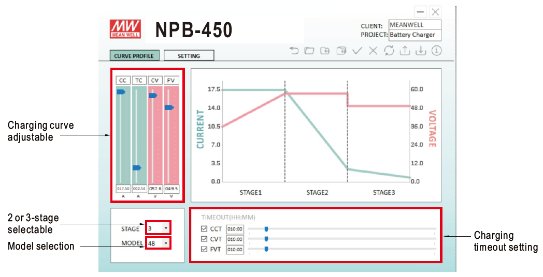Click the FVT time field
Image resolution: width=543 pixels, height=277 pixels.
pyautogui.click(x=235, y=250)
